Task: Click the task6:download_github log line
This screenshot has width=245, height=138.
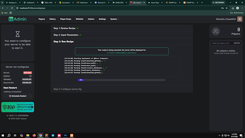Action: [84, 73]
